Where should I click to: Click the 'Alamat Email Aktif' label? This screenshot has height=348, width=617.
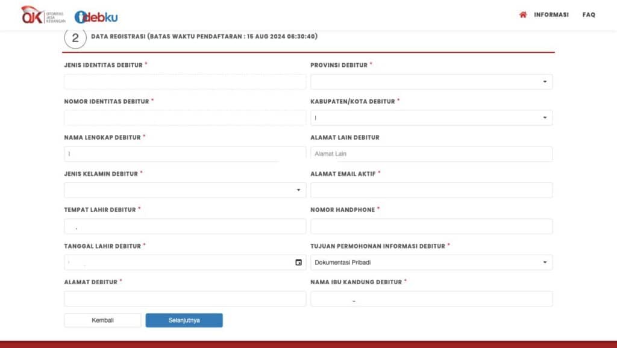coord(343,174)
